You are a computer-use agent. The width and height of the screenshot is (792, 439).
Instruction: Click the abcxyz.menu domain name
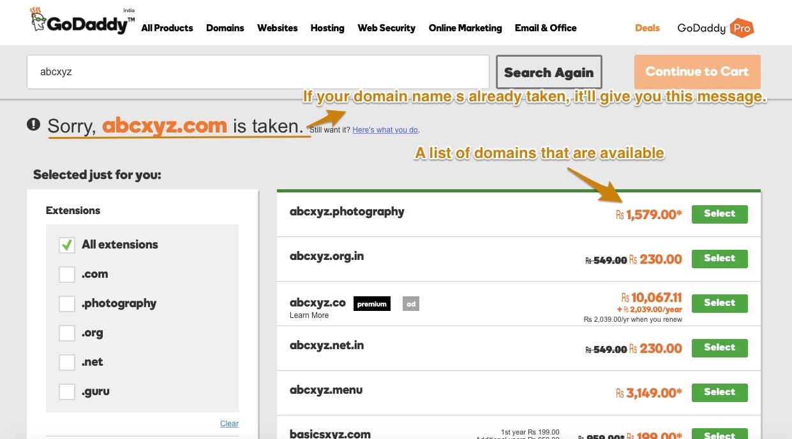tap(326, 390)
